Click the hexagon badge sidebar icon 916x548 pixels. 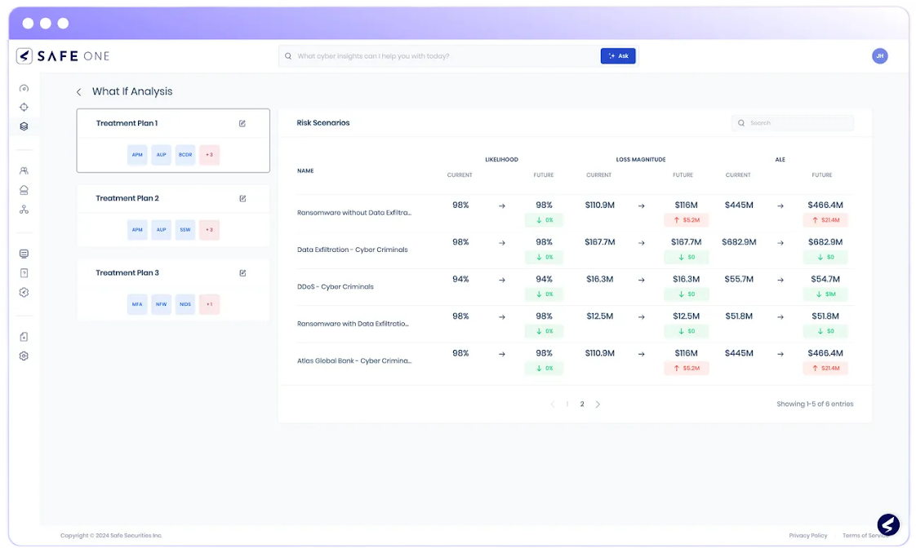pyautogui.click(x=24, y=293)
